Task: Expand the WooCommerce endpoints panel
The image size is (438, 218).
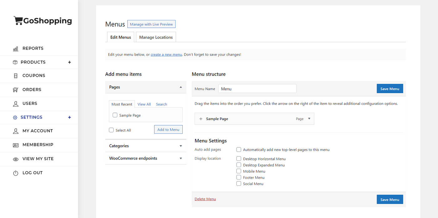Action: pos(146,158)
